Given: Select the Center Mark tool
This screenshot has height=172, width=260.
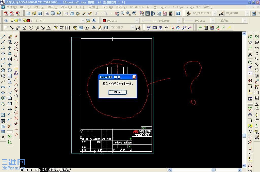Looking at the screenshot, I should click(x=87, y=28).
